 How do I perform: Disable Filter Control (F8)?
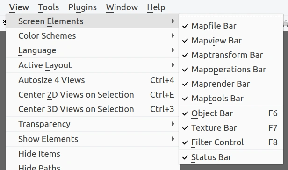(231, 142)
